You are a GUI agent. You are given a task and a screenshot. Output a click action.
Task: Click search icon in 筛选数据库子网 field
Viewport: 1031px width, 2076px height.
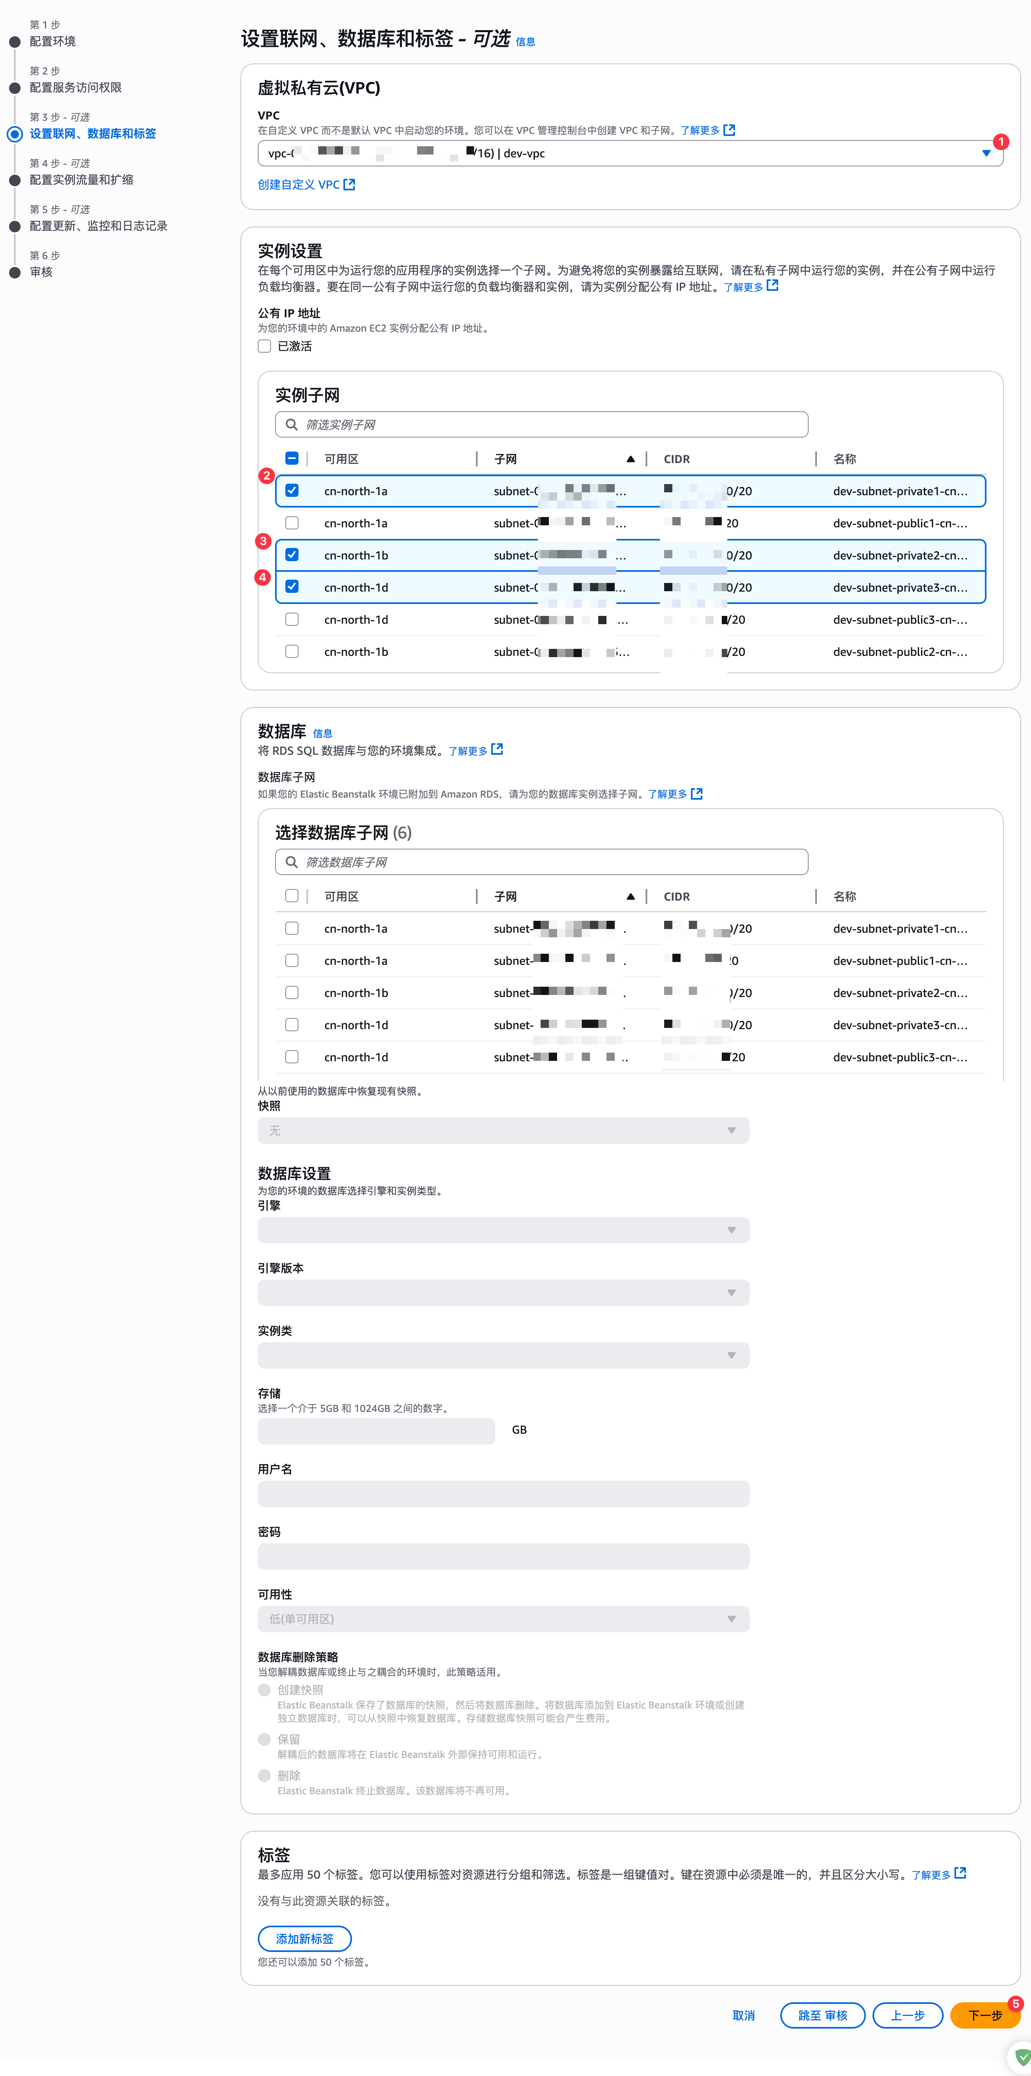[292, 862]
